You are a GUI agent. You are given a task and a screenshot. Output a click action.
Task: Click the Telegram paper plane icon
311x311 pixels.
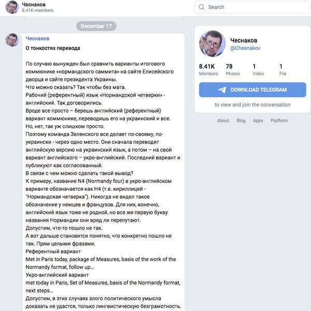[222, 89]
